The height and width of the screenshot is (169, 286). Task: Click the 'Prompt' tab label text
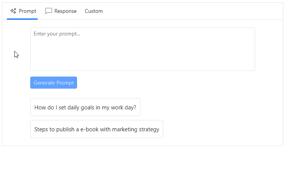click(x=28, y=11)
